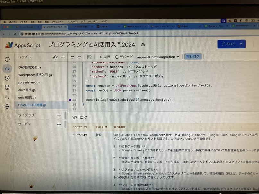This screenshot has height=194, width=259.
Task: Go forward with browser forward arrow
Action: click(x=9, y=34)
